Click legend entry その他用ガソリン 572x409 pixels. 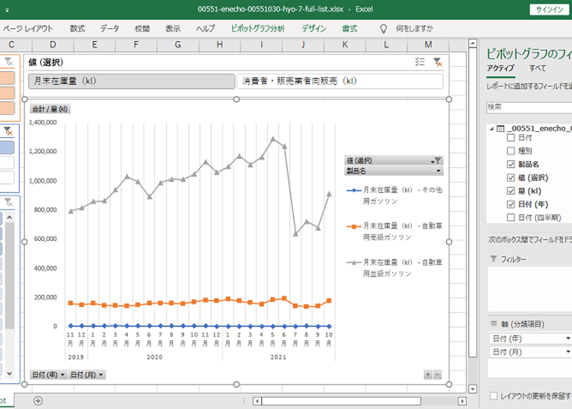[394, 195]
